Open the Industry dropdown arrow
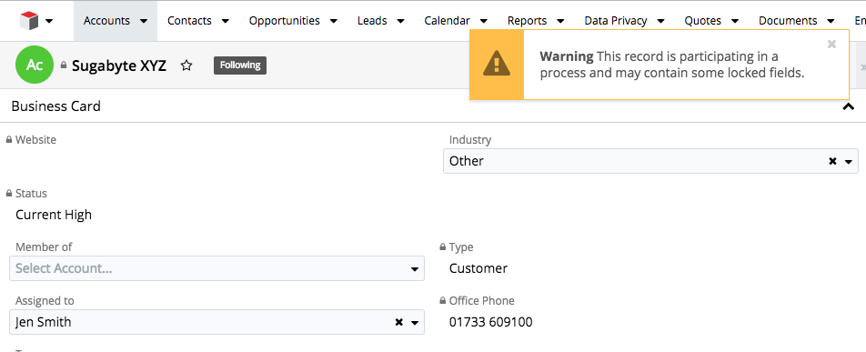866x352 pixels. pyautogui.click(x=849, y=162)
